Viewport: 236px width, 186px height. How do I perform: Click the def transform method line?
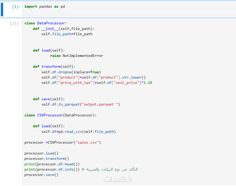pos(54,67)
